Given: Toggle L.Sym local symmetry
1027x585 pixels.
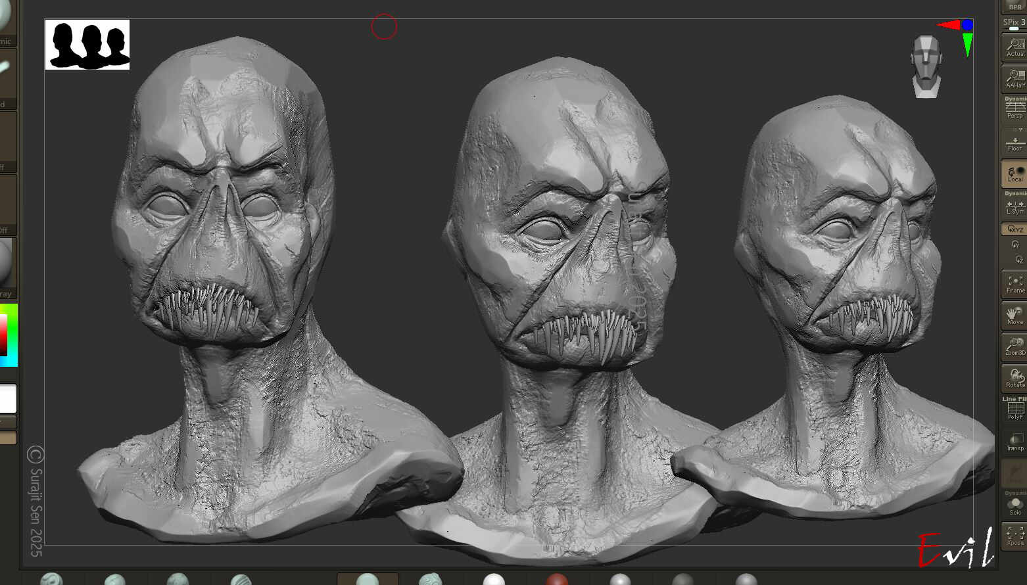Looking at the screenshot, I should (x=1013, y=205).
